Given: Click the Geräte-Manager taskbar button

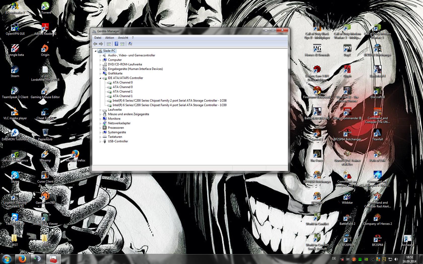Looking at the screenshot, I should tap(53, 259).
